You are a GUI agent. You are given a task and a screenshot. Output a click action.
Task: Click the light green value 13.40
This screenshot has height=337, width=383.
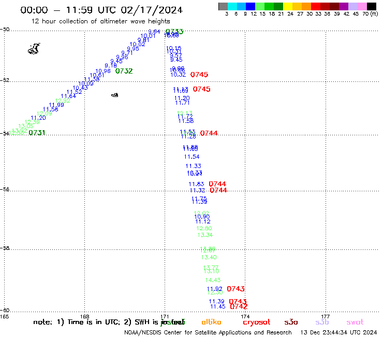coord(209,257)
